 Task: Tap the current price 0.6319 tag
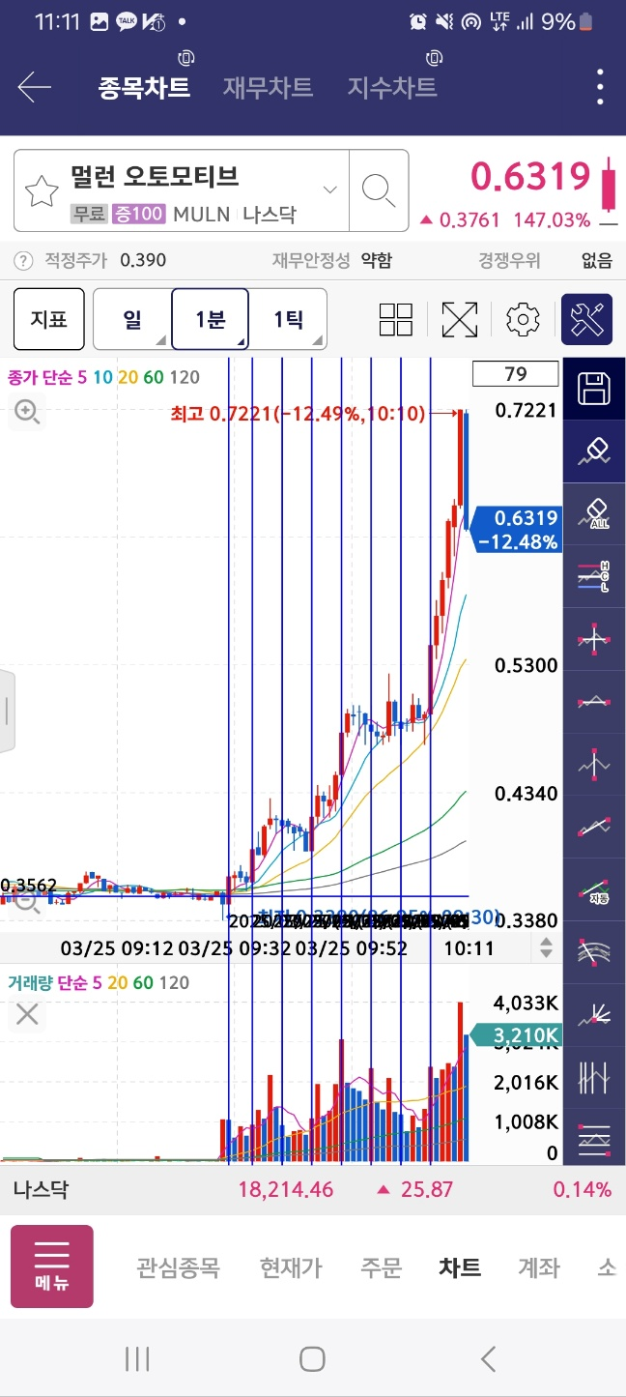[x=517, y=530]
